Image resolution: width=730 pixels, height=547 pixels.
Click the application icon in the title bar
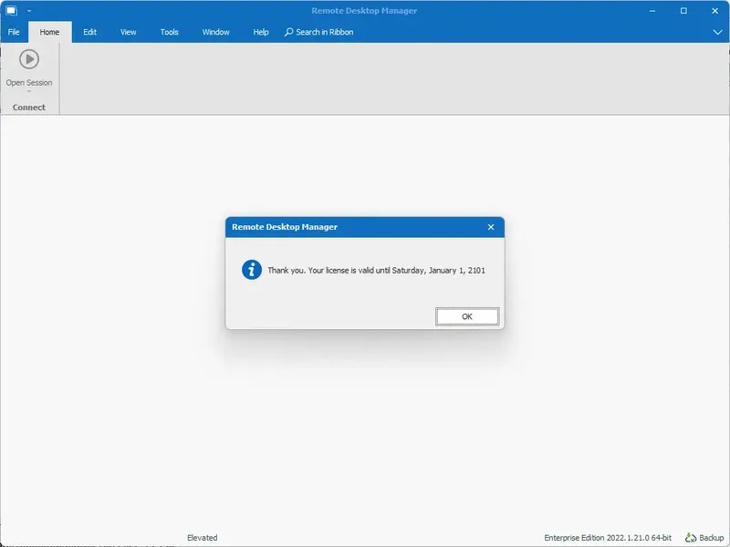coord(11,10)
